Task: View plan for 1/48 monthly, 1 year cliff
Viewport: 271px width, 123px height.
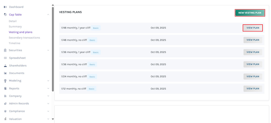Action: 253,28
